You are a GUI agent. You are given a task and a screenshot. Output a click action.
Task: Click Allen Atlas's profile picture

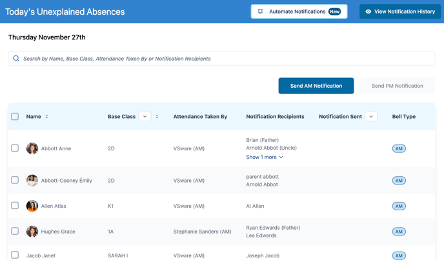[32, 206]
